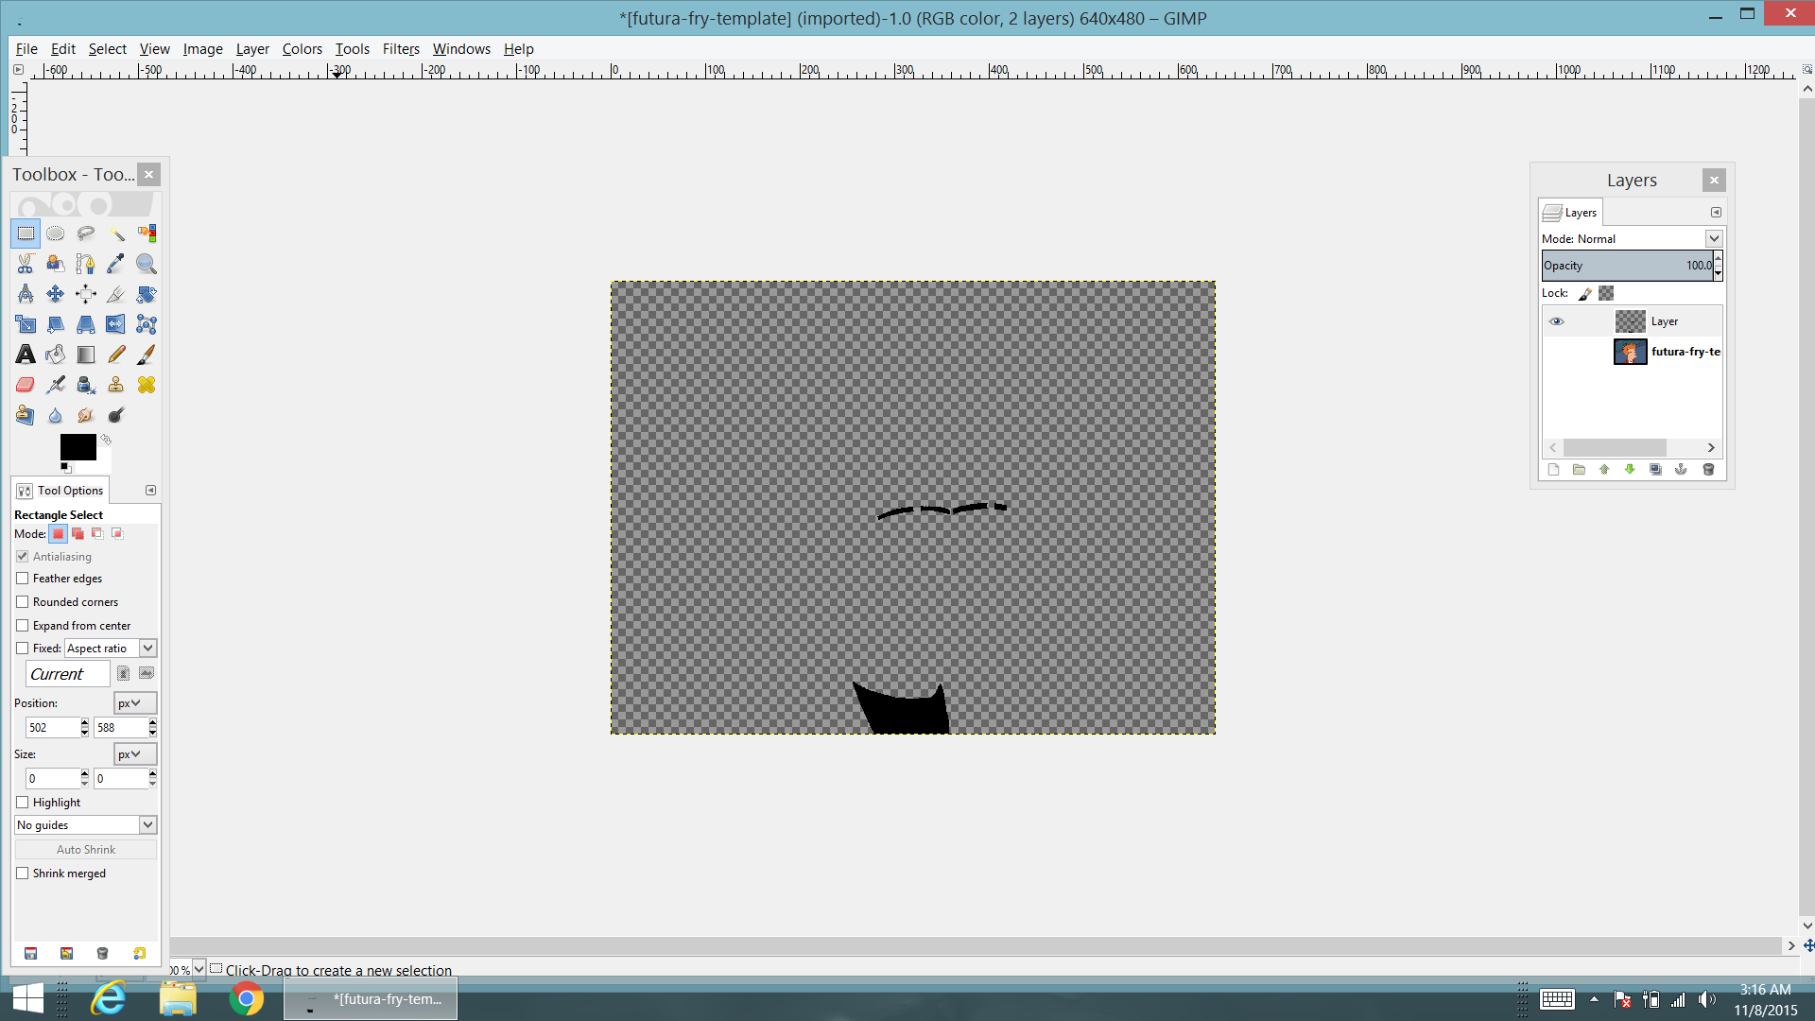
Task: Select the Measure compass tool
Action: (x=26, y=294)
